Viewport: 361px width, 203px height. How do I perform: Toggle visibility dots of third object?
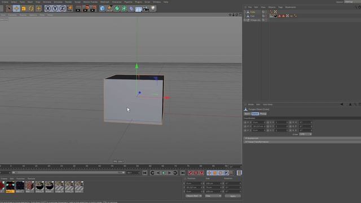coord(266,20)
